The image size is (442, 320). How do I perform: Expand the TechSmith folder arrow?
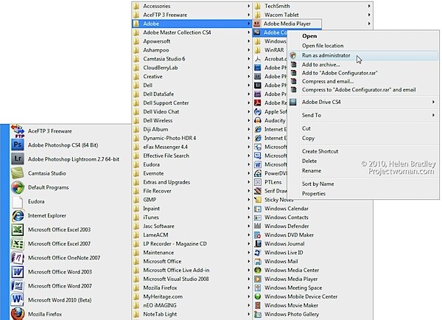click(369, 6)
